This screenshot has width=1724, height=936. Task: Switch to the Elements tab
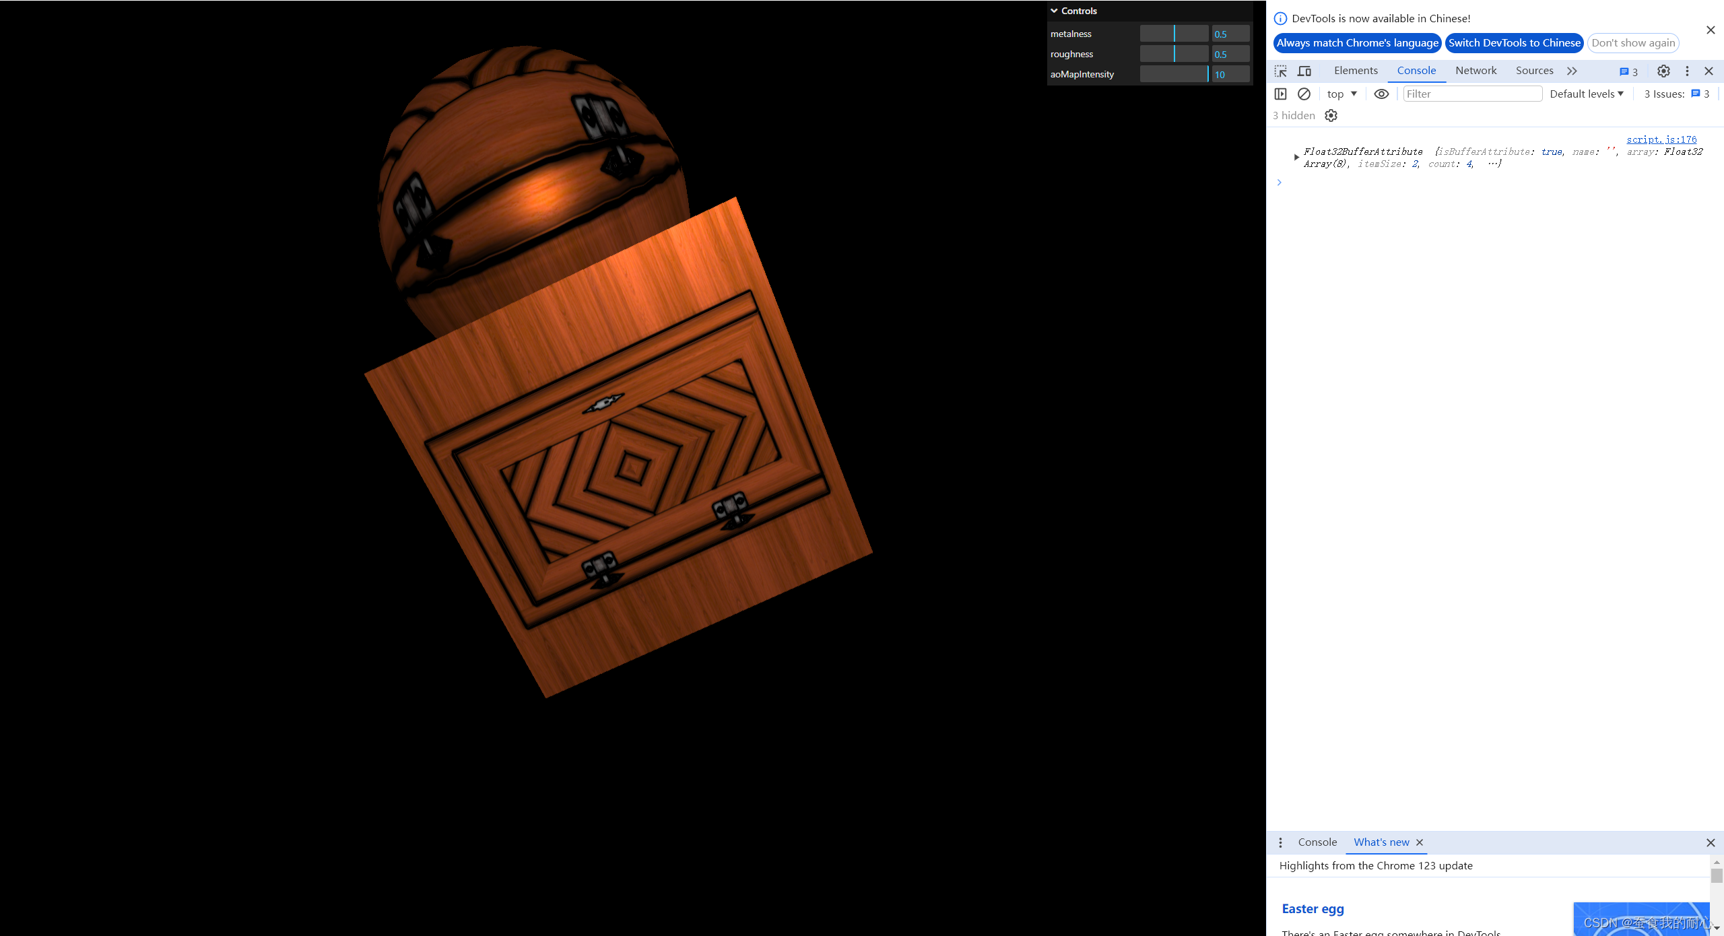1355,71
